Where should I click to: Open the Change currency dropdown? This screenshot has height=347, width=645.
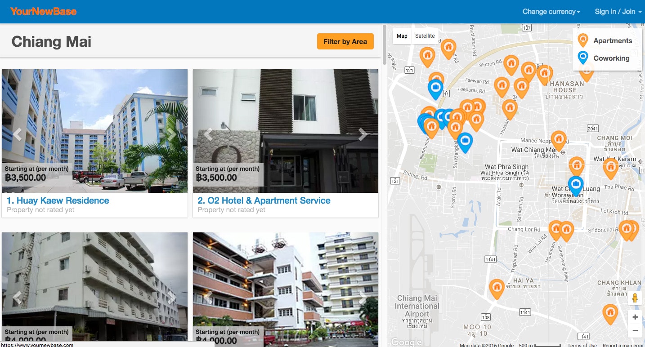coord(551,12)
